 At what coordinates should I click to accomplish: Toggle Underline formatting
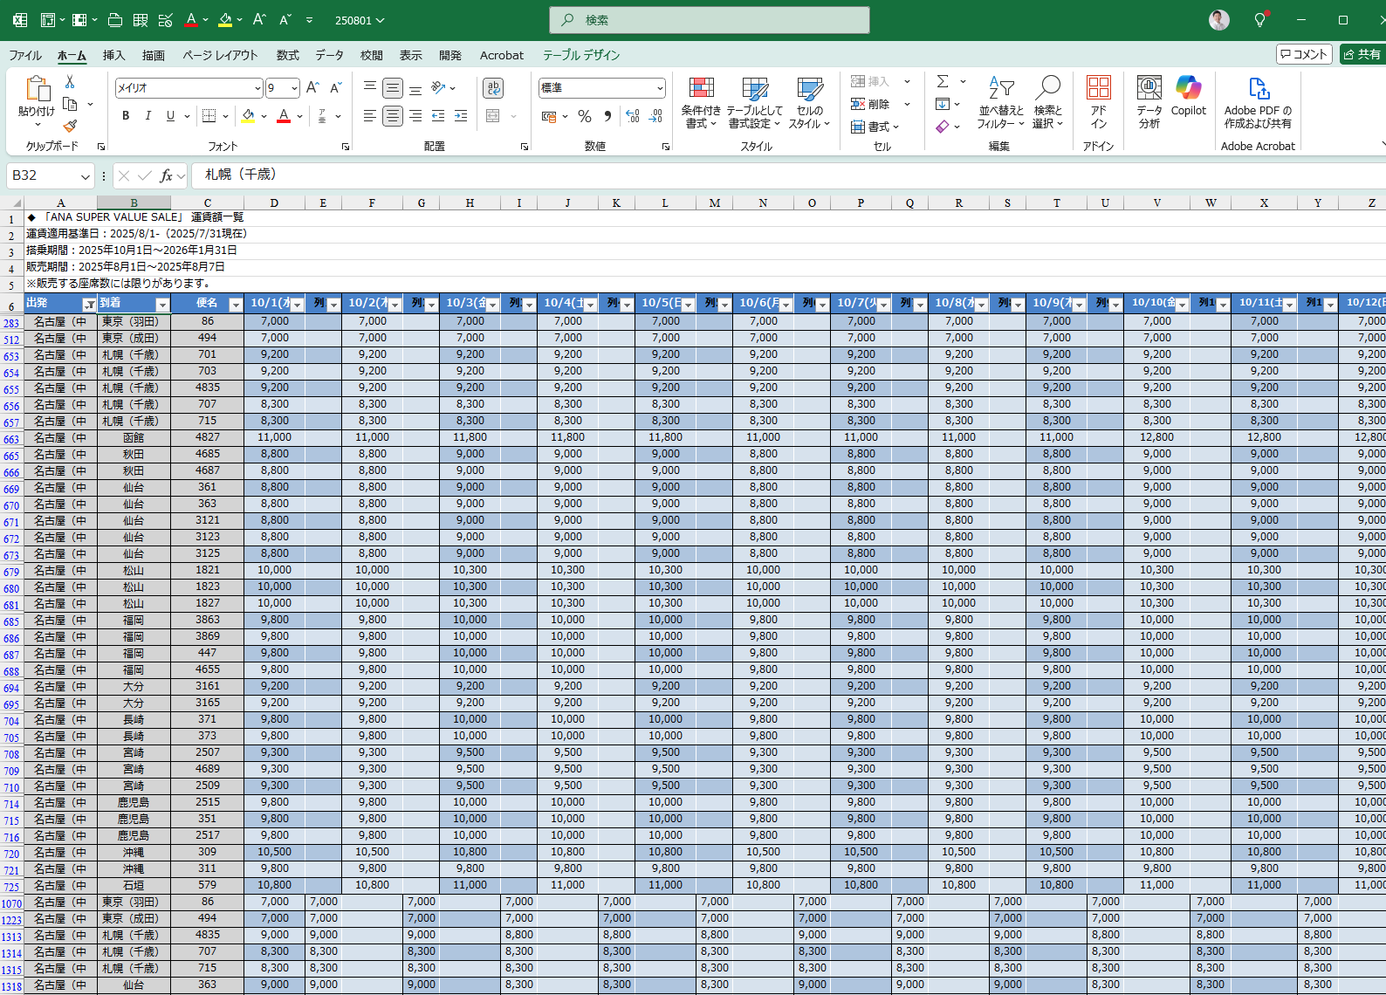tap(170, 116)
